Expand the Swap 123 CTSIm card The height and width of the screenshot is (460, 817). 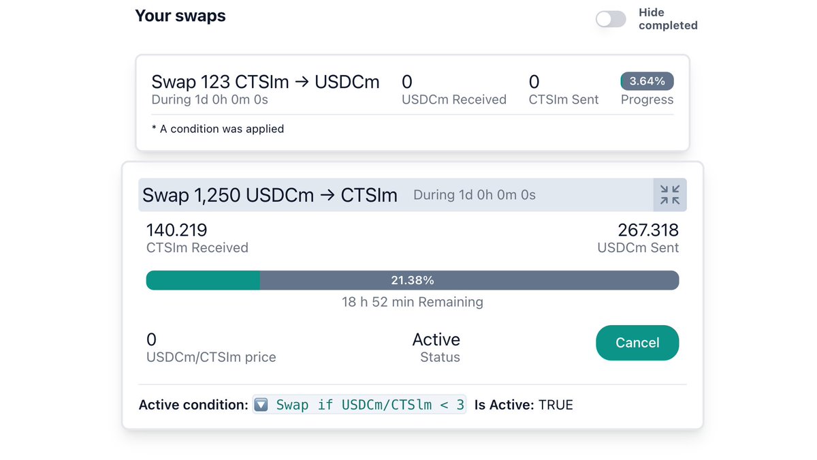pos(412,103)
